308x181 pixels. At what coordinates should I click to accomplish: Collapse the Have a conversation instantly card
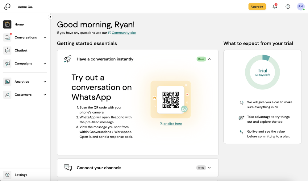pyautogui.click(x=209, y=59)
